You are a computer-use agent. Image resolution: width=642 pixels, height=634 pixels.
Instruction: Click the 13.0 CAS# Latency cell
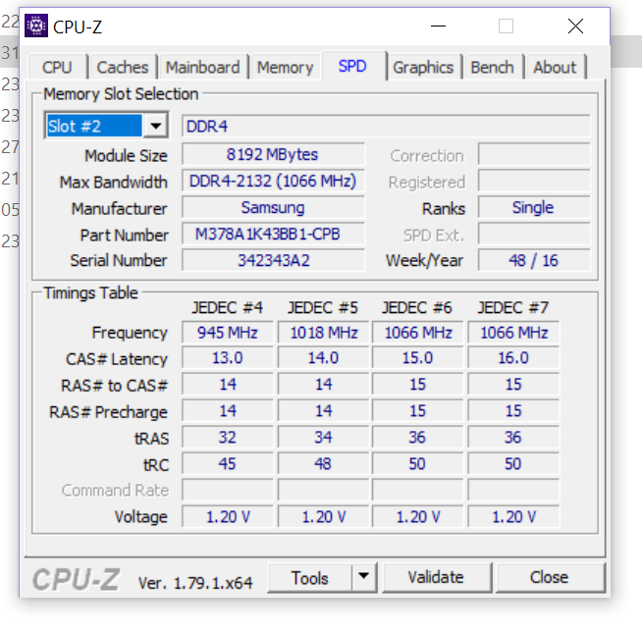[x=228, y=358]
